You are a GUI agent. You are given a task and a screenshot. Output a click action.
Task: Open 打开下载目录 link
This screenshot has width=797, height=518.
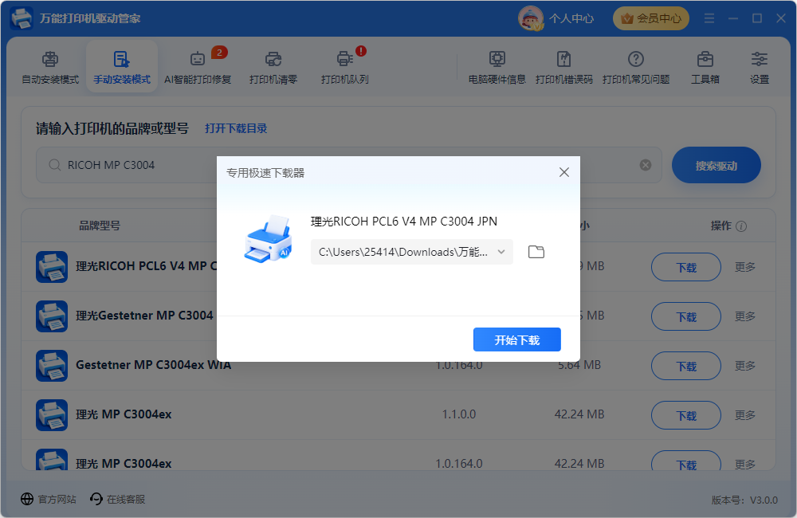[236, 128]
